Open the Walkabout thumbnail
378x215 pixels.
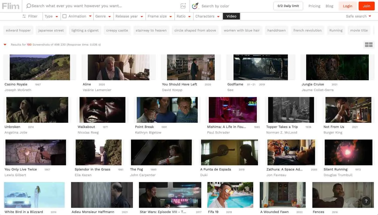(x=102, y=110)
